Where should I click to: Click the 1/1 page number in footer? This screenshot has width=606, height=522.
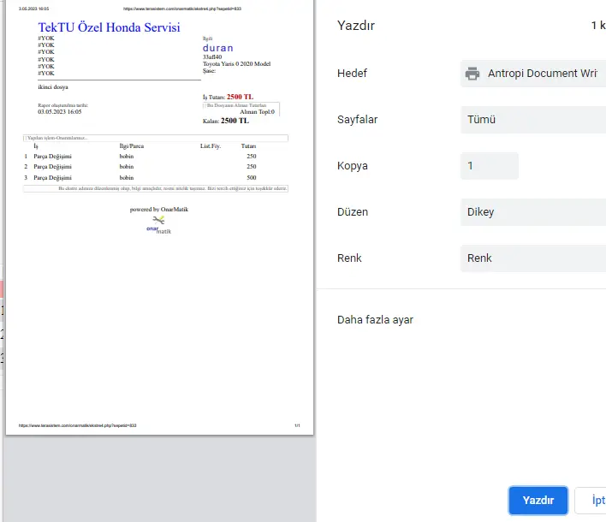(x=297, y=425)
